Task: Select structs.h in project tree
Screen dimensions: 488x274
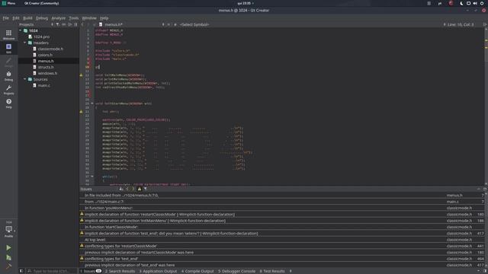Action: 46,67
